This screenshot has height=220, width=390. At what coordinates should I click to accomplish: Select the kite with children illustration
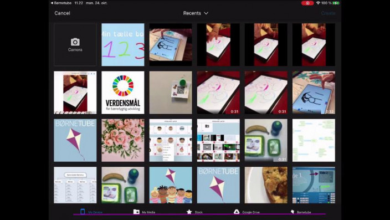tap(171, 185)
